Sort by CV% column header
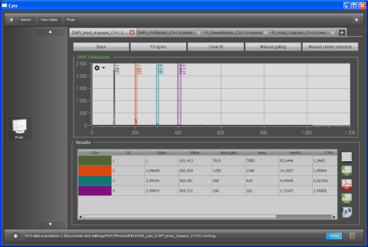This screenshot has width=368, height=247. tap(325, 153)
